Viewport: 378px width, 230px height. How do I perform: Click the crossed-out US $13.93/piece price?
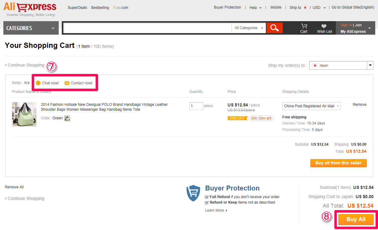coord(241,110)
